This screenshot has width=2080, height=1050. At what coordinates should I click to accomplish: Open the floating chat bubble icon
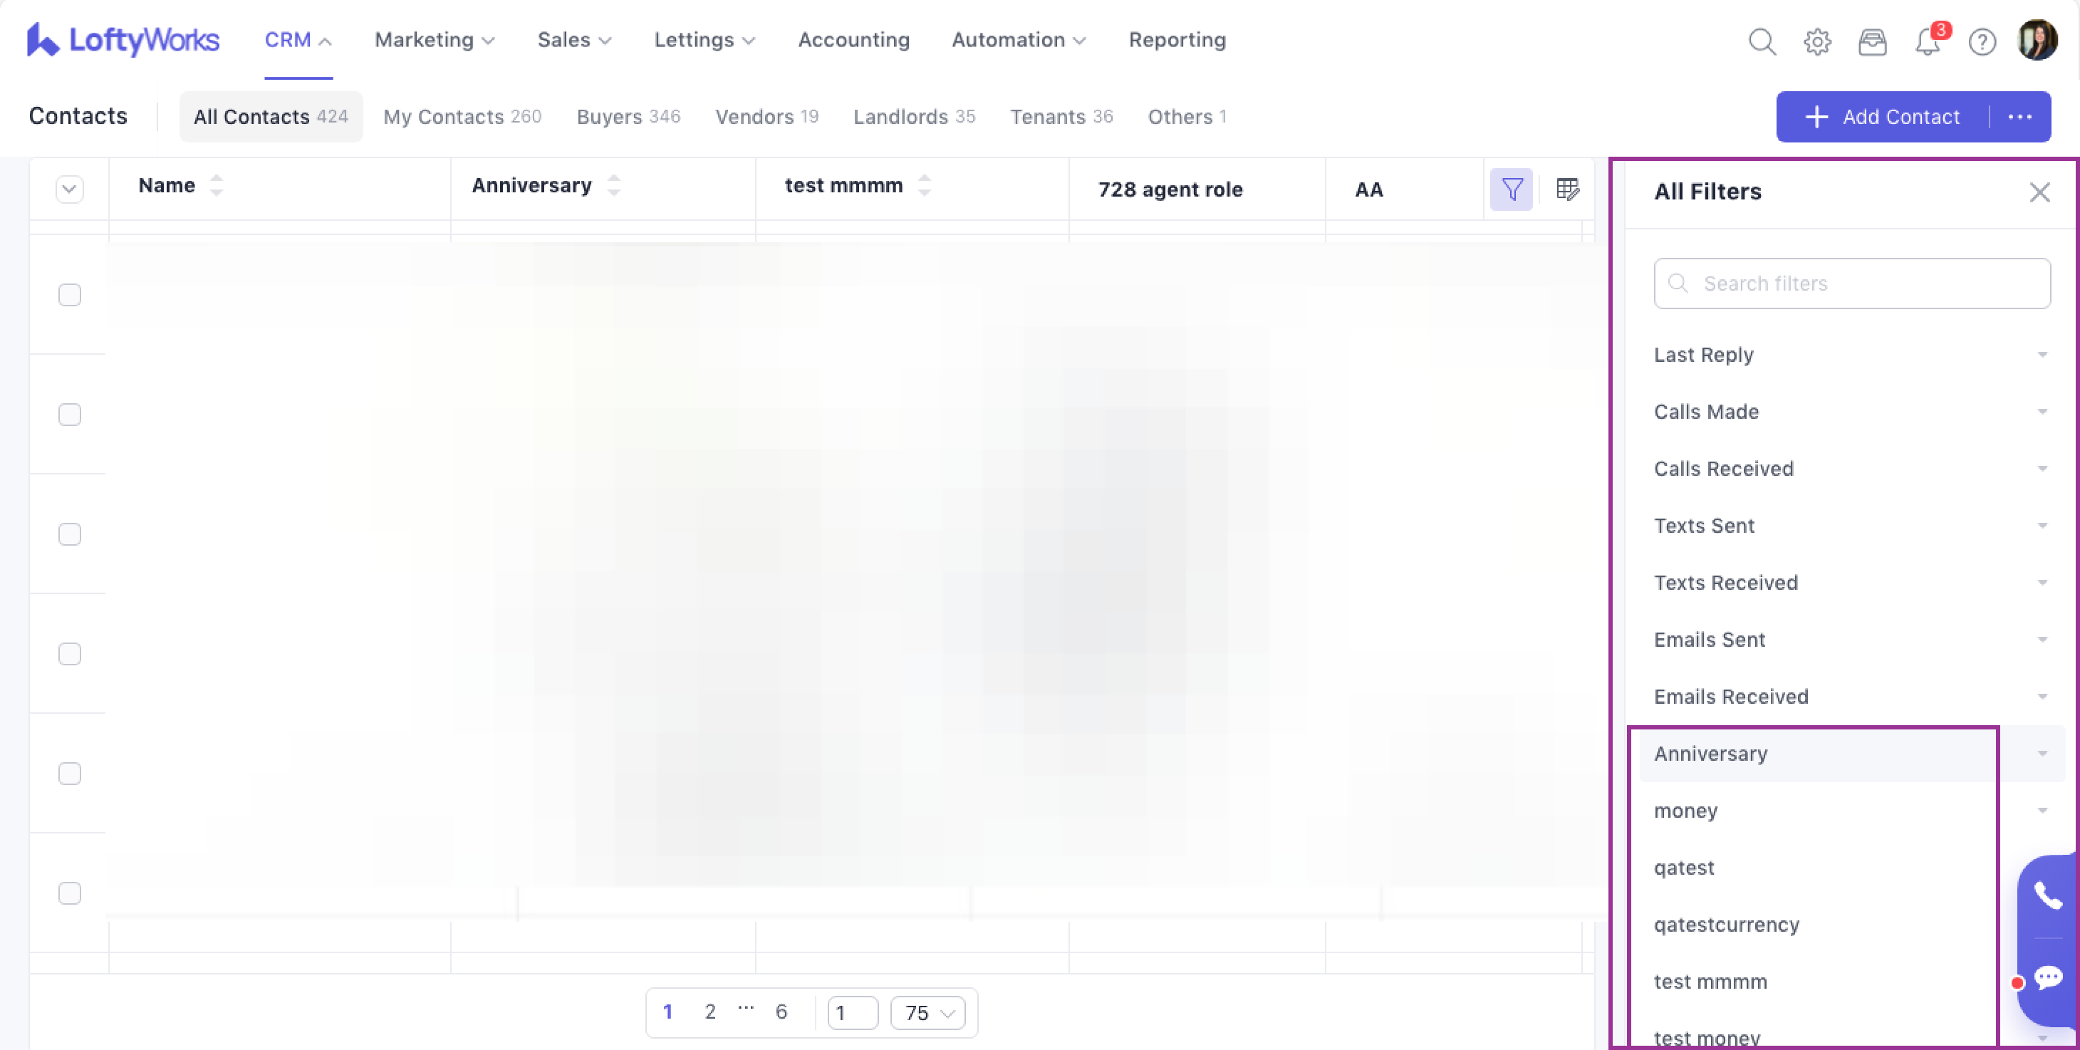[x=2048, y=978]
